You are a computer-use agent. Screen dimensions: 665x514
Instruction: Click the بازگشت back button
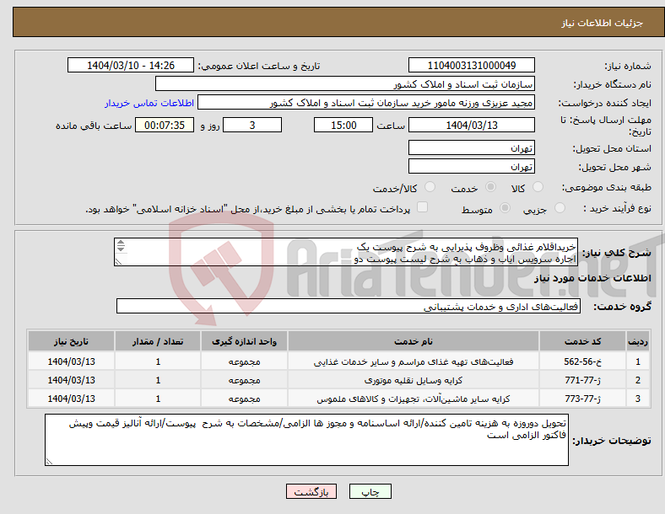point(311,491)
